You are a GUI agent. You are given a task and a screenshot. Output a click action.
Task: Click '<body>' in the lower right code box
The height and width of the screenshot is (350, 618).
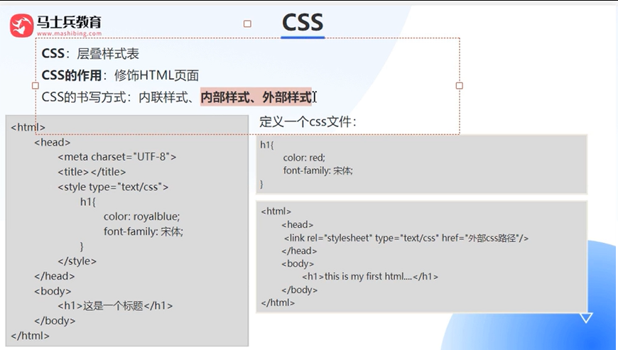tap(298, 264)
